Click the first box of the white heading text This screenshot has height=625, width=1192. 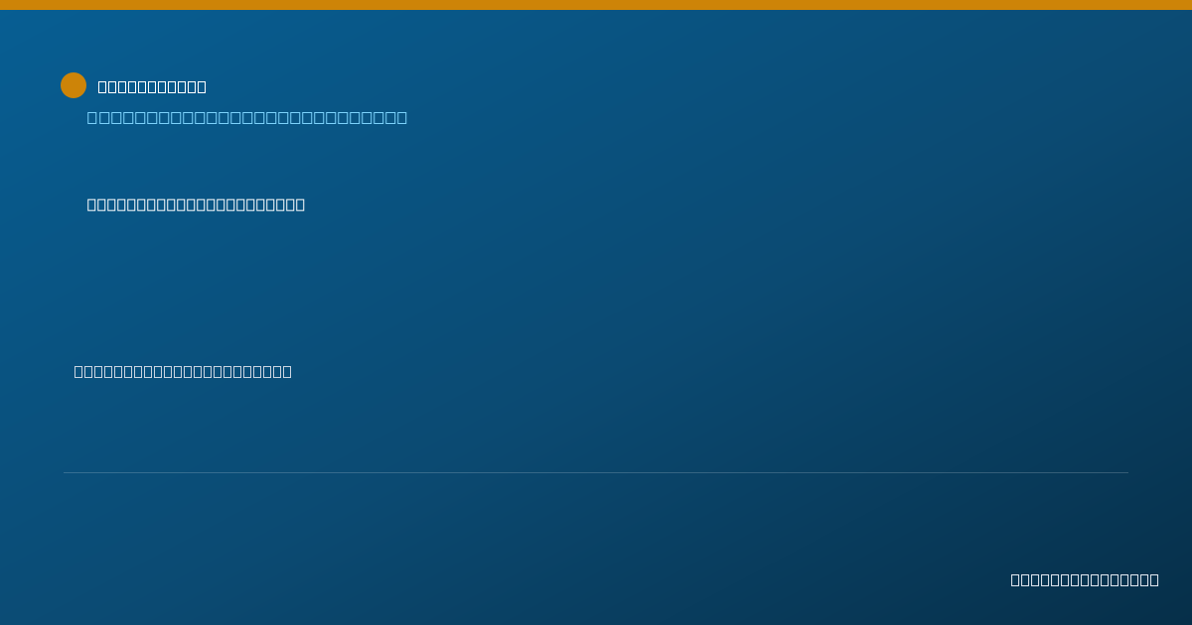tap(103, 87)
